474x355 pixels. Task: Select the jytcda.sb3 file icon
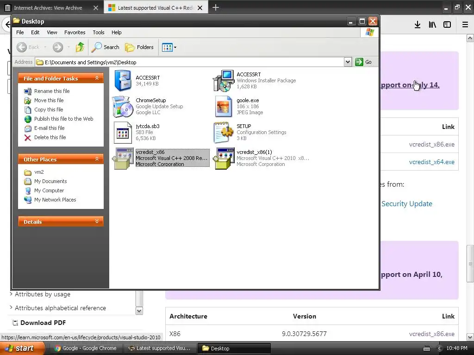[x=123, y=133]
